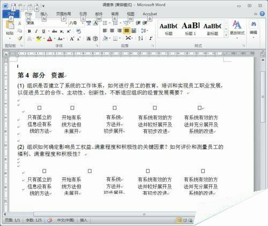Apply strikethrough with the abc icon

pos(54,32)
